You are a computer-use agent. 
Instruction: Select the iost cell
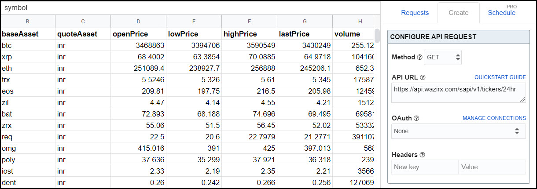[28, 171]
